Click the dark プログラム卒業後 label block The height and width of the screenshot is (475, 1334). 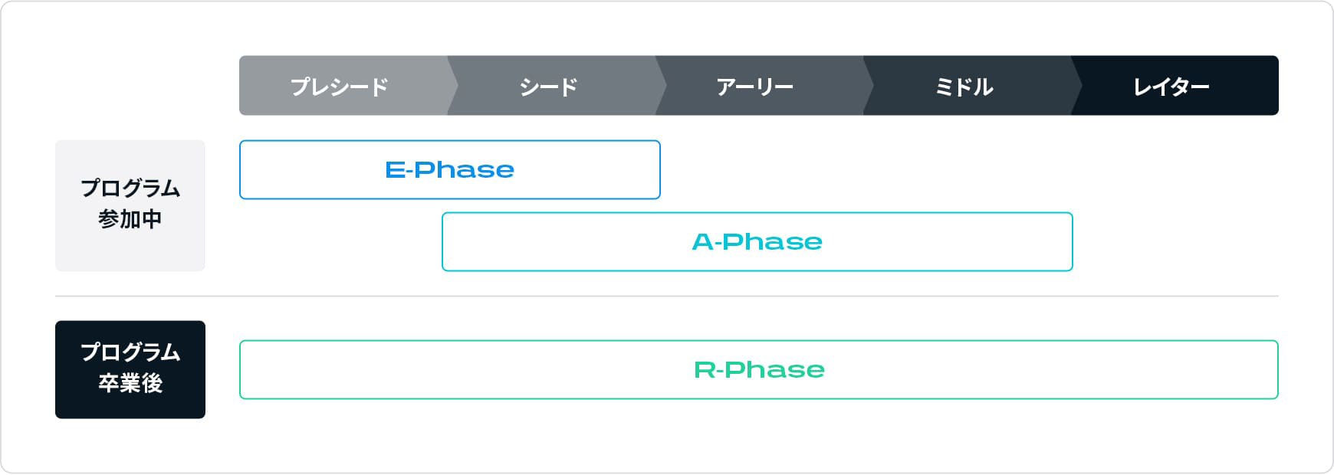coord(130,370)
